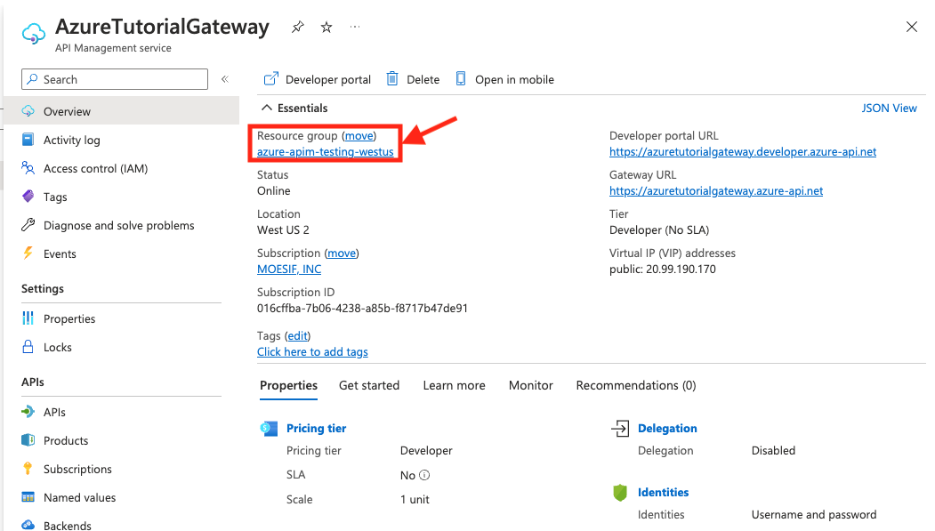Open the Developer portal button
The width and height of the screenshot is (935, 531).
click(x=318, y=79)
